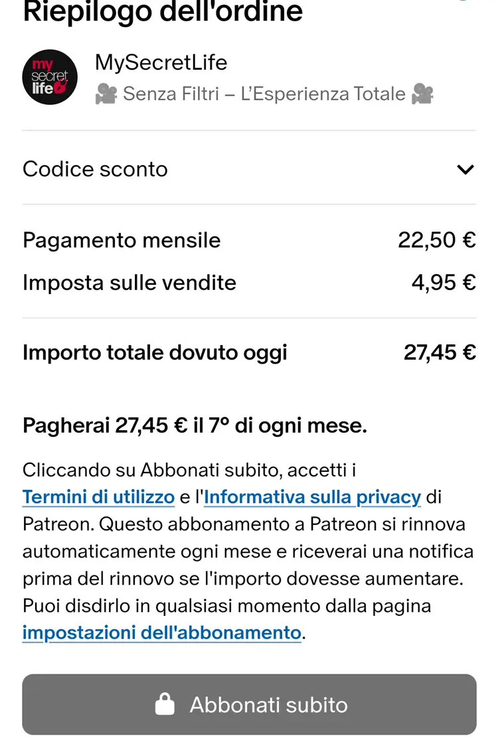
Task: Open the Termini di utilizzo link
Action: pos(98,497)
